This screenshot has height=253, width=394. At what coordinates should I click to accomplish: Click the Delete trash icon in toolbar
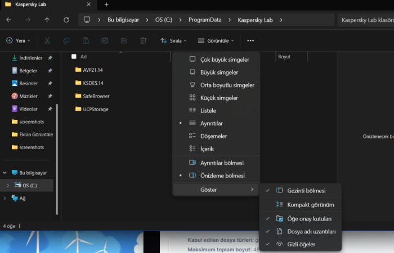coord(143,40)
